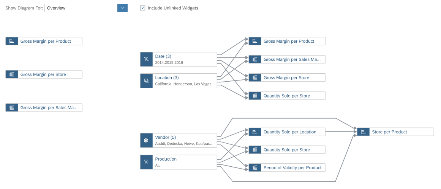Click unlinked Gross Margin per Product chart icon
Screen dimensions: 441x189
(x=11, y=41)
